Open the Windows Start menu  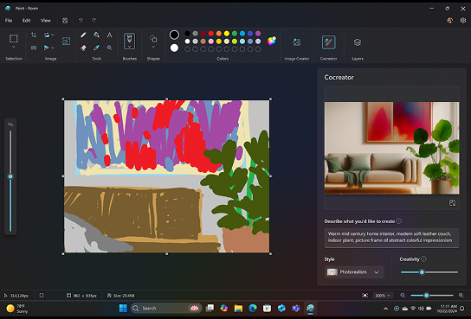pos(123,308)
